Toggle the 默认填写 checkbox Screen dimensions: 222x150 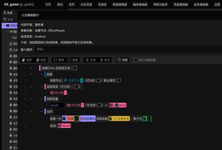click(x=119, y=80)
